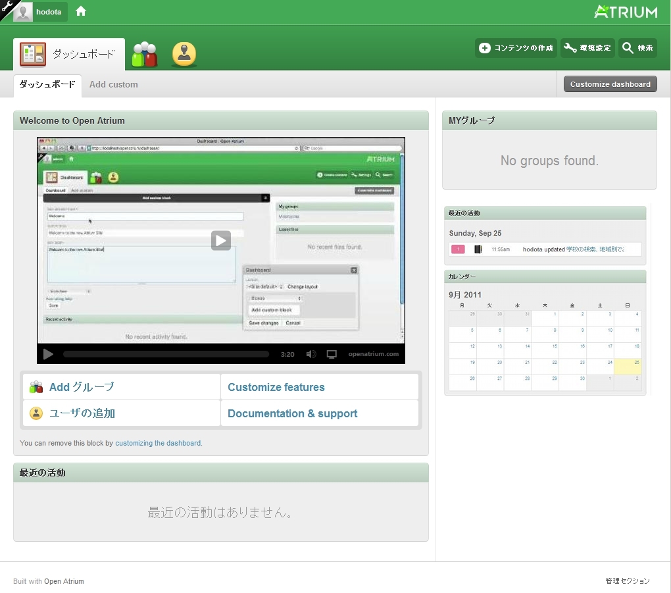Viewport: 671px width, 593px height.
Task: Click the Open Atrium footer link
Action: tap(64, 581)
